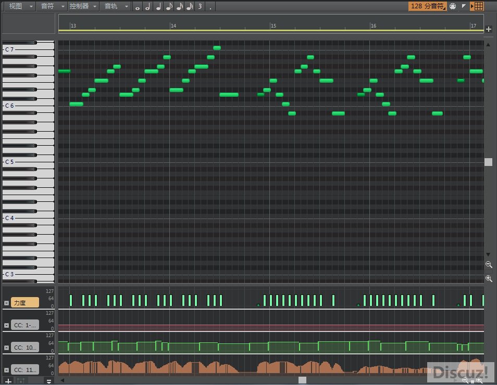Select the highest green note just below C7

pyautogui.click(x=217, y=48)
